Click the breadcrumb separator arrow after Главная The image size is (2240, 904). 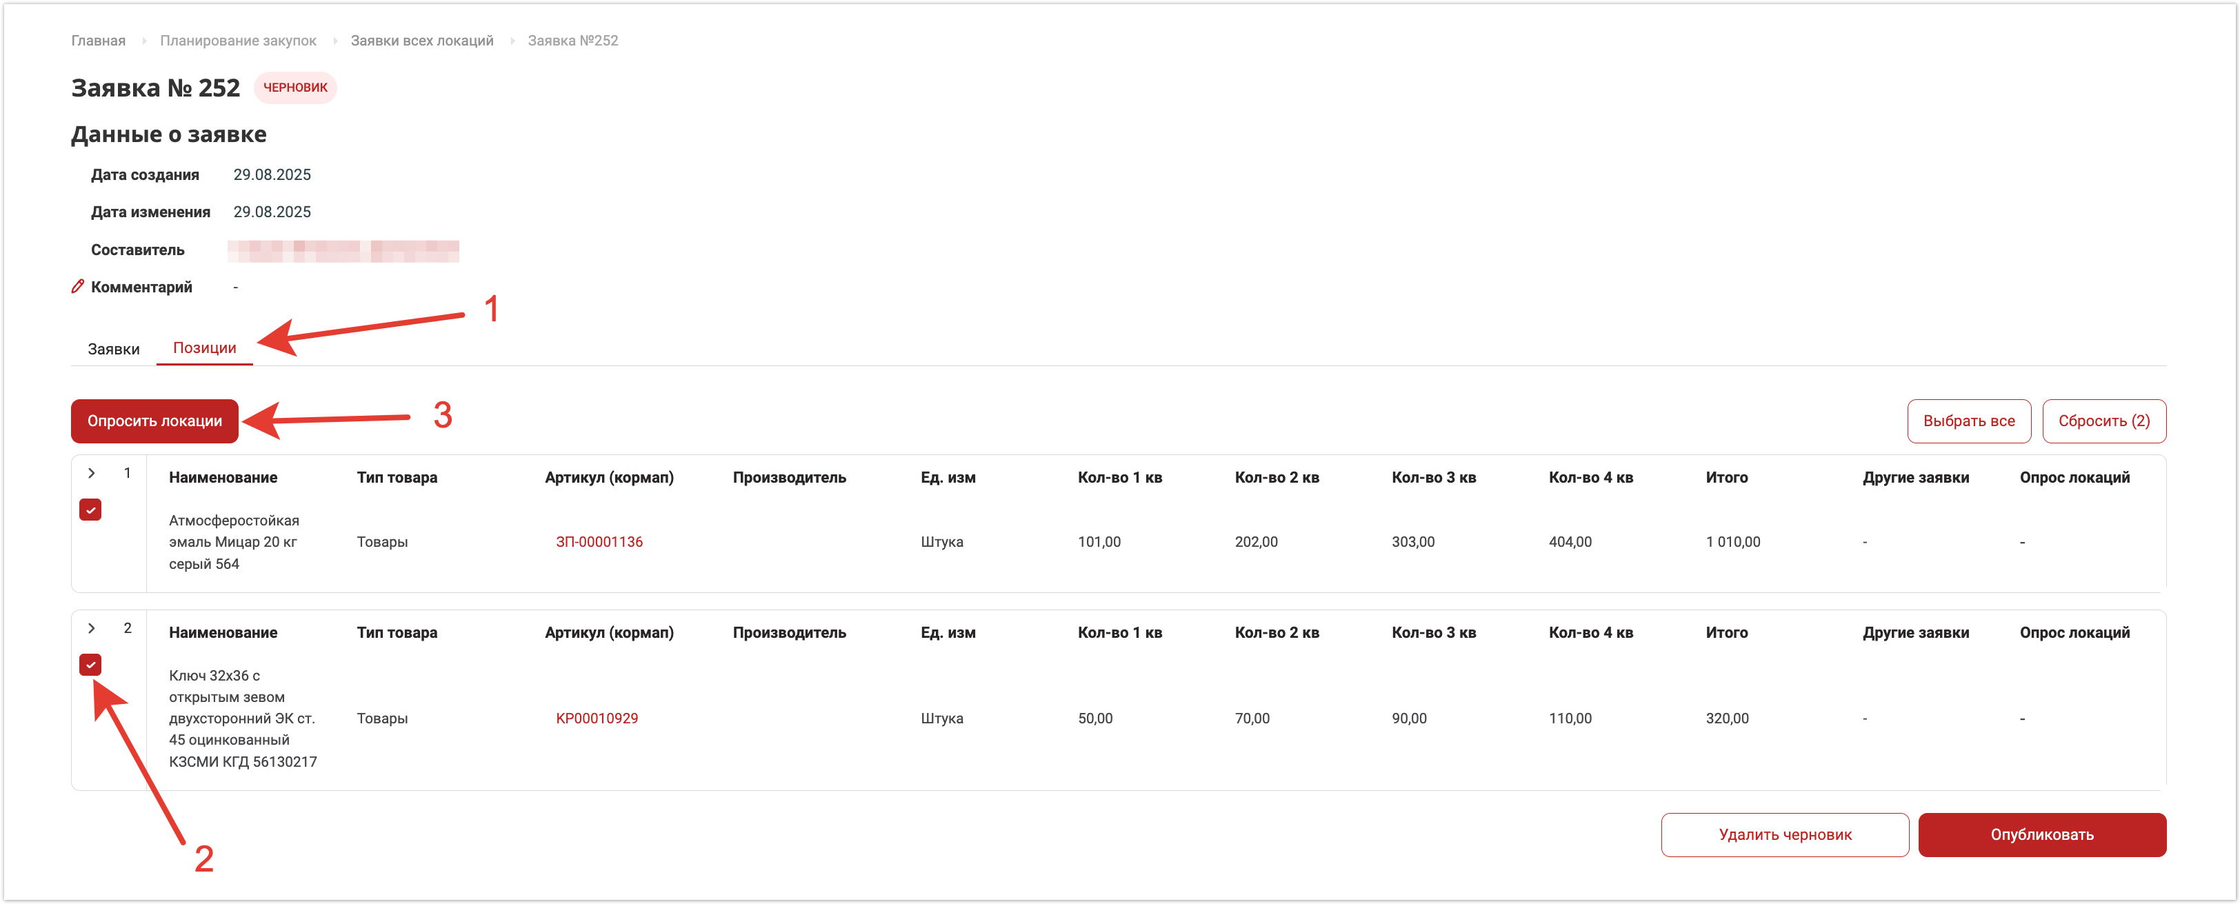click(143, 41)
